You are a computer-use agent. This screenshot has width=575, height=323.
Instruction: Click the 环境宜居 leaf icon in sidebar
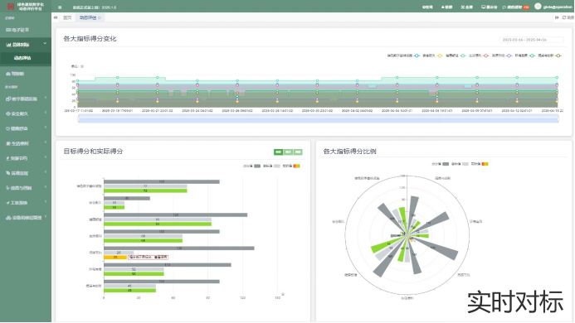[8, 173]
